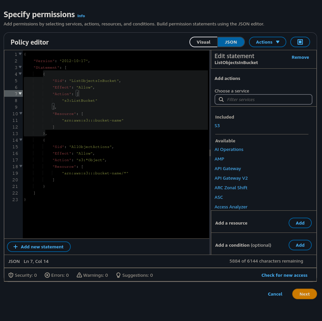Image resolution: width=322 pixels, height=321 pixels.
Task: Click Add next to Add a resource
Action: (300, 223)
